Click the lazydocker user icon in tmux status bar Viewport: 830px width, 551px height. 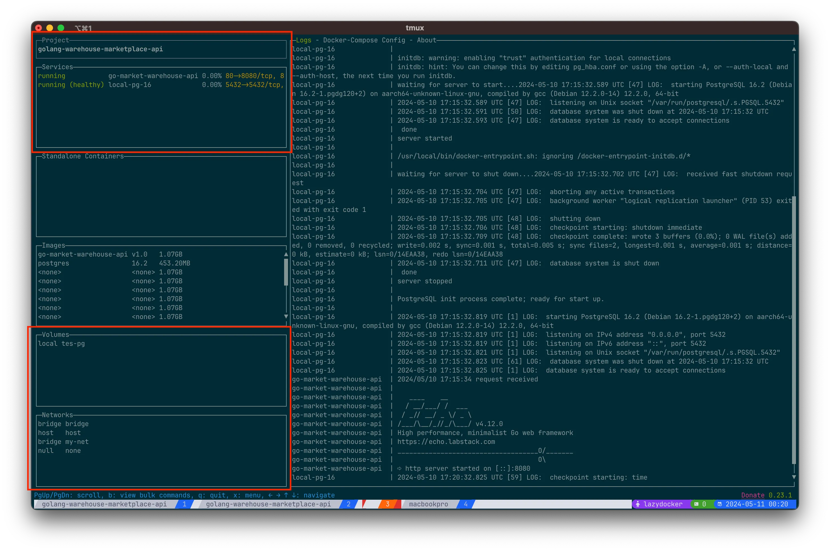(x=638, y=504)
